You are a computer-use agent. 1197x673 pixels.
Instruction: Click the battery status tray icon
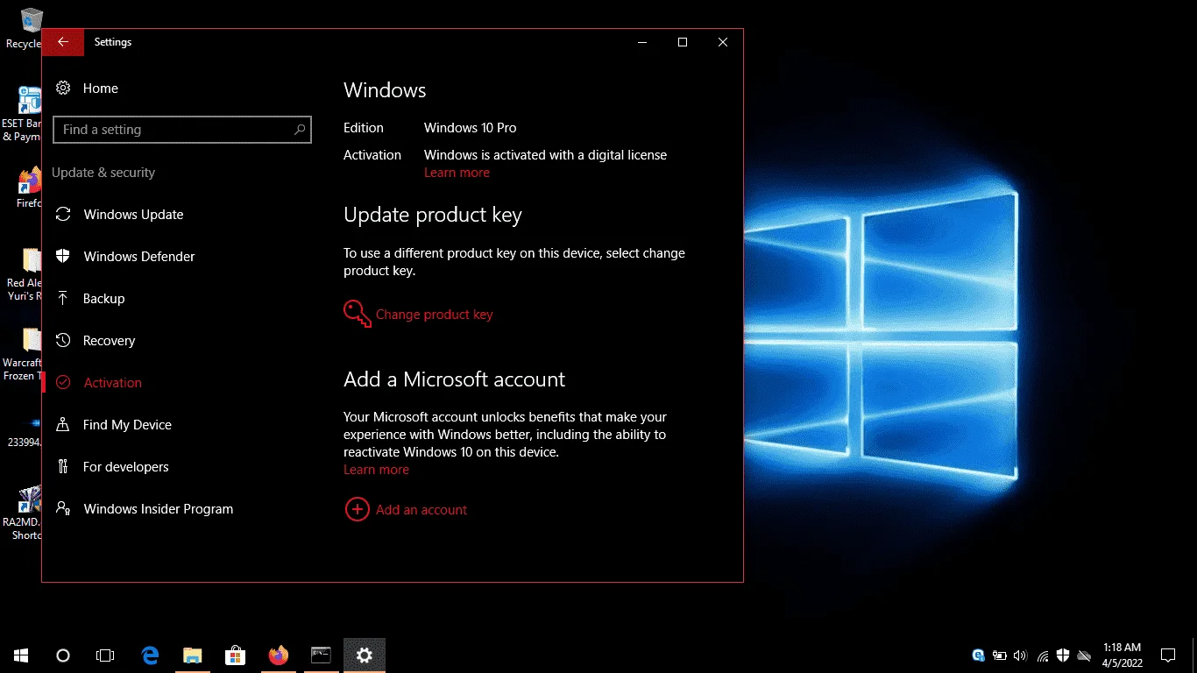pos(1000,655)
